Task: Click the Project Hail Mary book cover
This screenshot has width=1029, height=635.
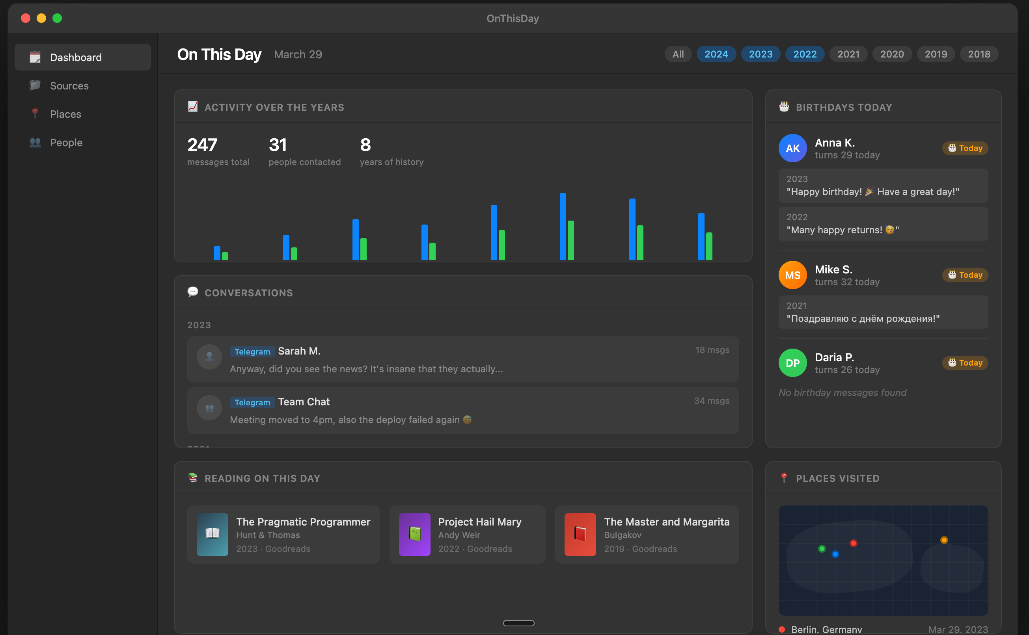Action: [414, 534]
